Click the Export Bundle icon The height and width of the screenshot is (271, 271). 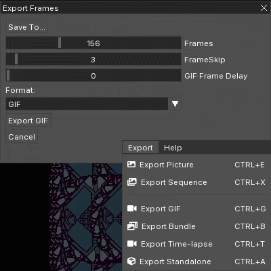click(132, 226)
